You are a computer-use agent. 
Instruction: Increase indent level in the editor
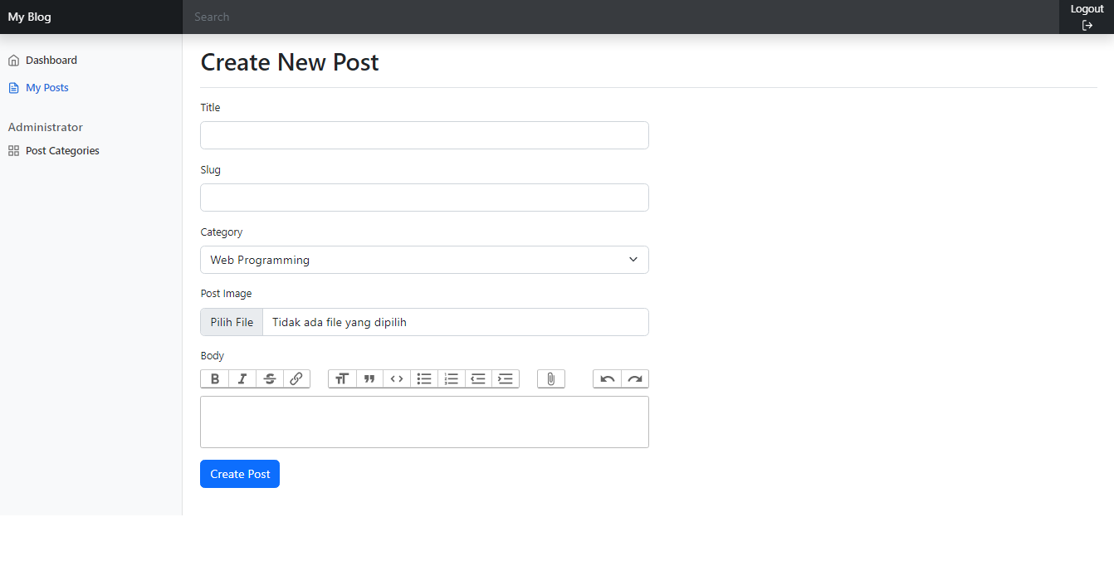click(506, 379)
